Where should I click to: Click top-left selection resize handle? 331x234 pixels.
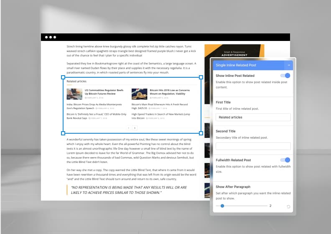click(x=63, y=77)
